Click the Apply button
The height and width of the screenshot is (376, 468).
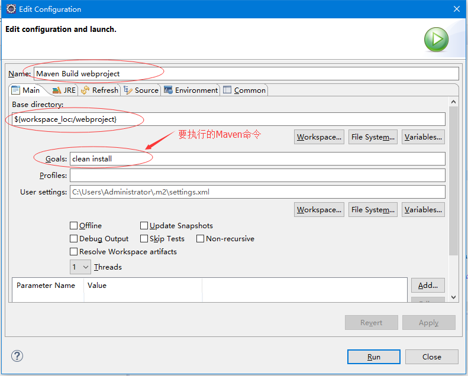428,323
